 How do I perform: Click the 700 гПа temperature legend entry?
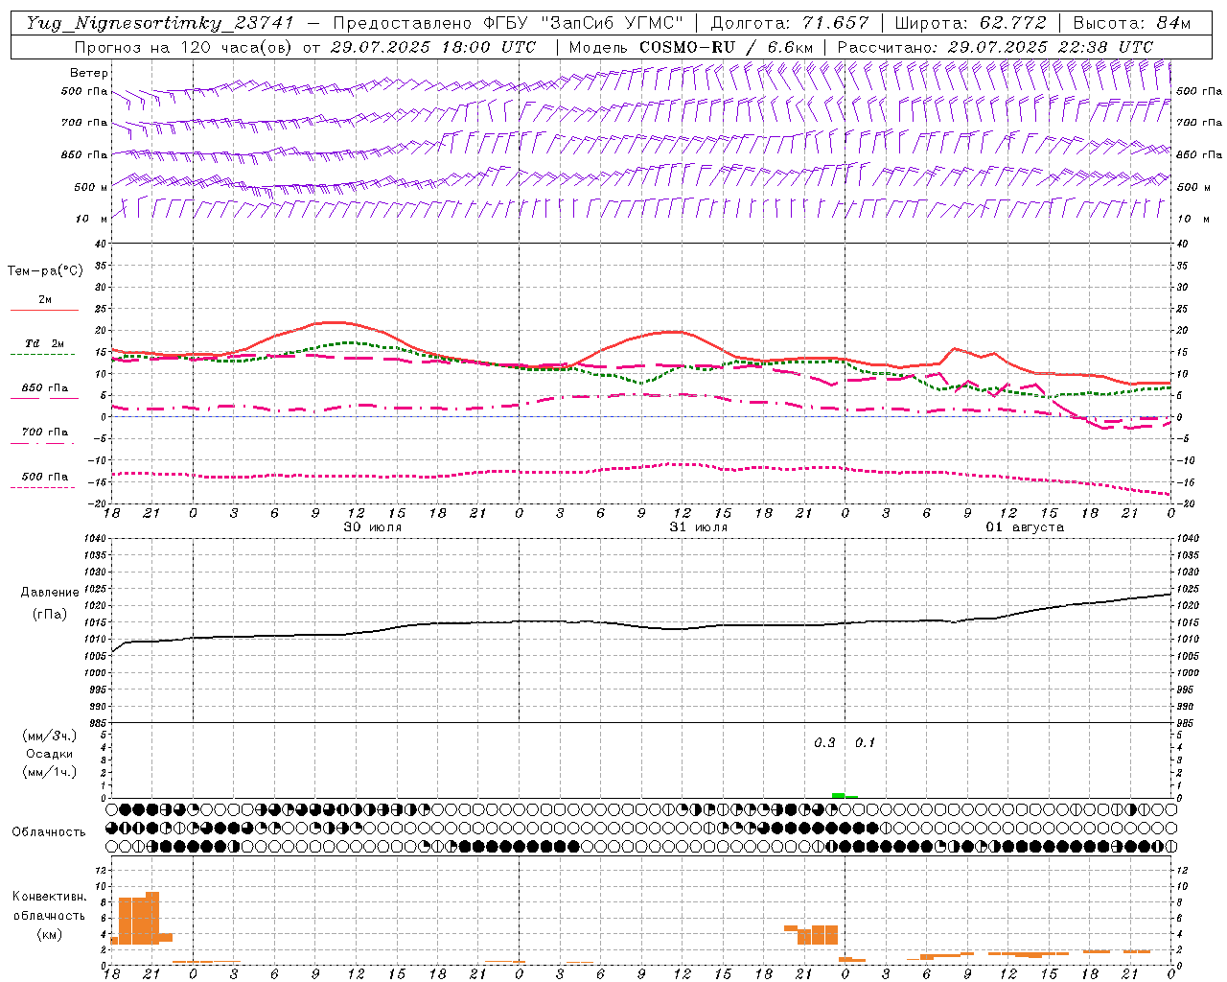pyautogui.click(x=45, y=433)
